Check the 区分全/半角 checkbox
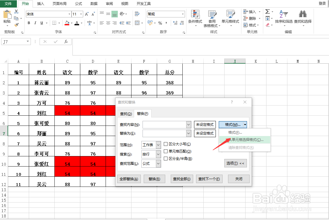 tap(166, 159)
